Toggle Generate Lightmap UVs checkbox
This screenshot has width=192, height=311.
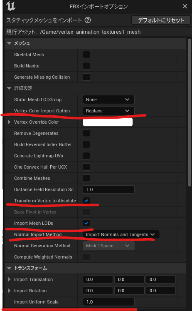click(x=86, y=156)
